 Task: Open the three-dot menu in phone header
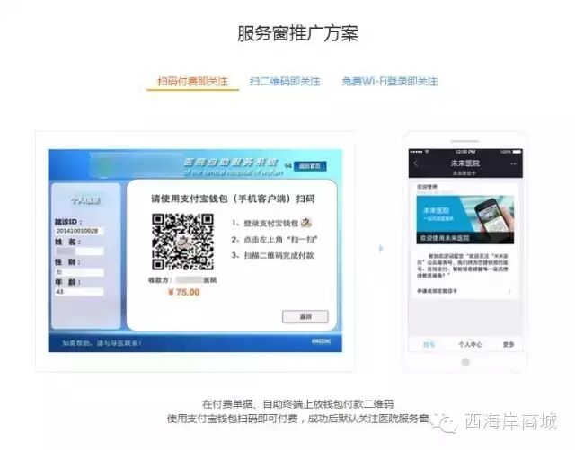click(514, 163)
